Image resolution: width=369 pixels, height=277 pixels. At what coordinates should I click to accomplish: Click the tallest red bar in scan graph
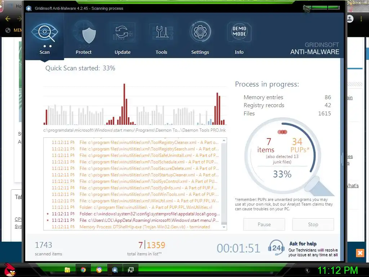124,104
